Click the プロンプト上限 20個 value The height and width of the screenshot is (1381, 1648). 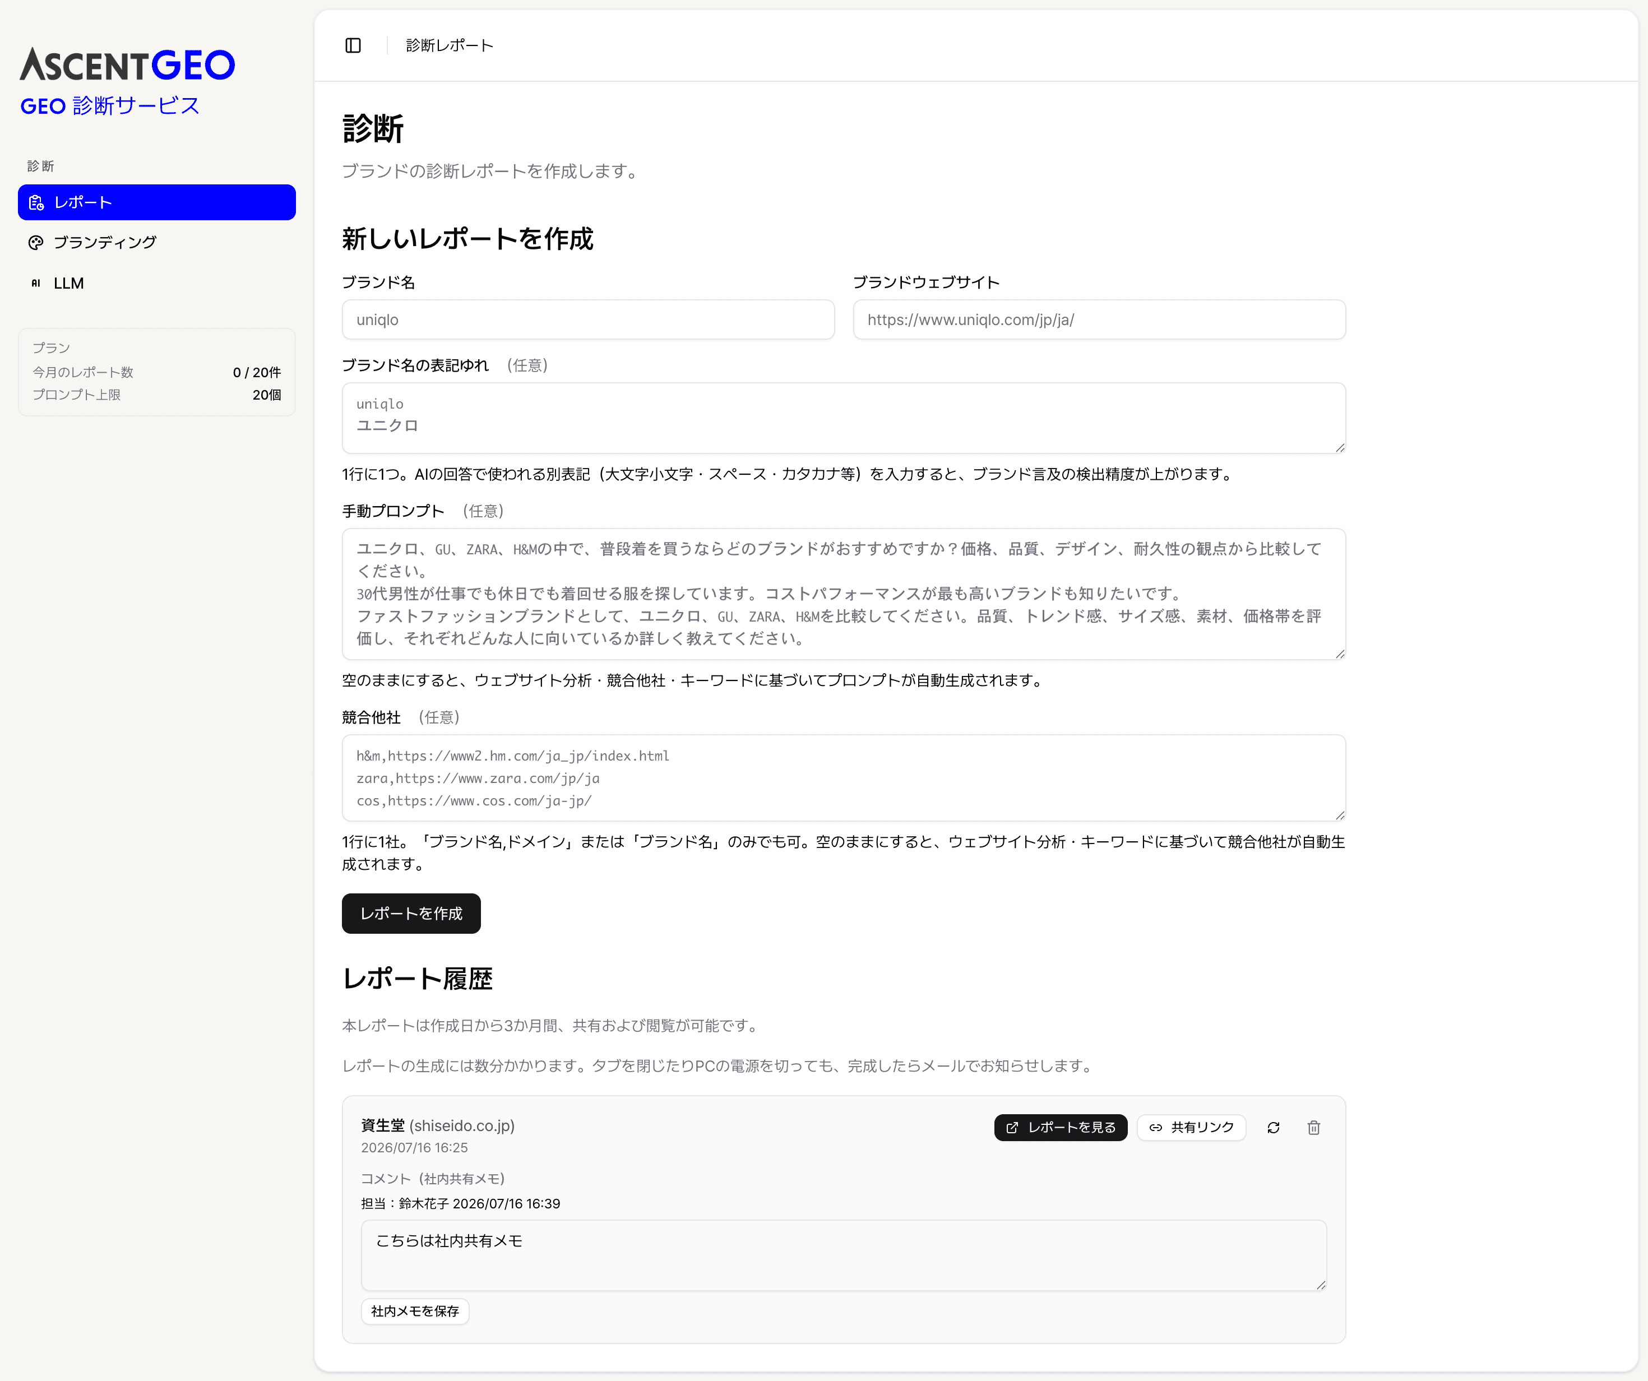point(267,396)
